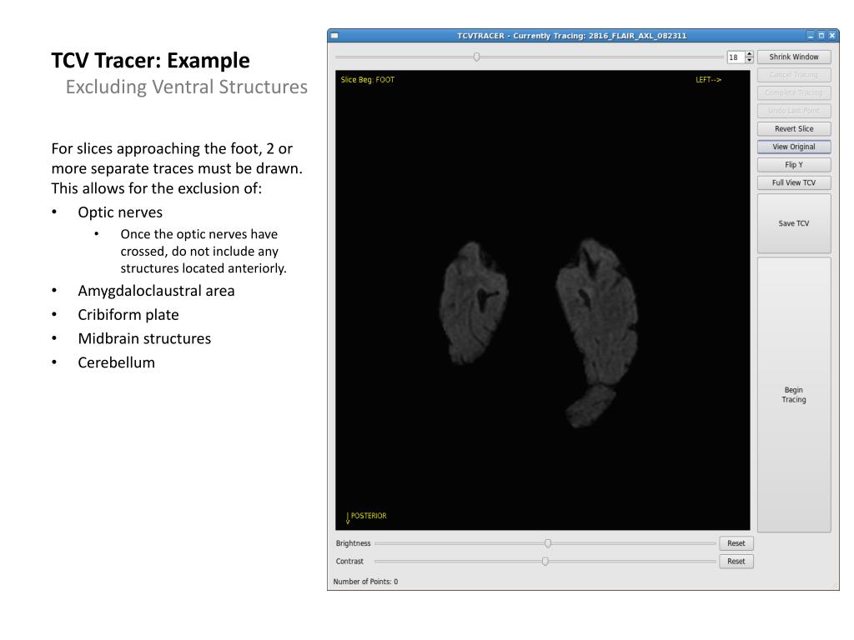Click the 'Midbrain structures' bullet text
This screenshot has height=640, width=854.
coord(144,338)
